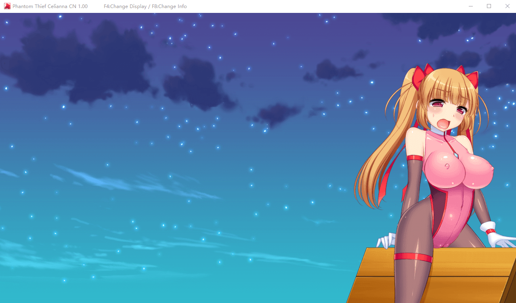
Task: Close the Phantom Thief Celianna window
Action: [507, 6]
